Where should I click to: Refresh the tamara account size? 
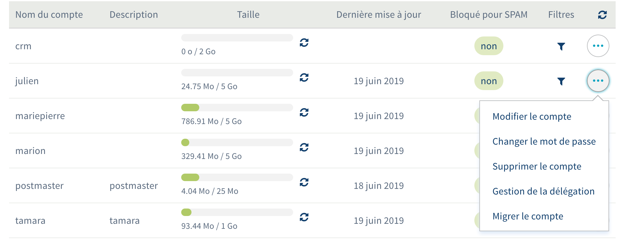[x=304, y=217]
